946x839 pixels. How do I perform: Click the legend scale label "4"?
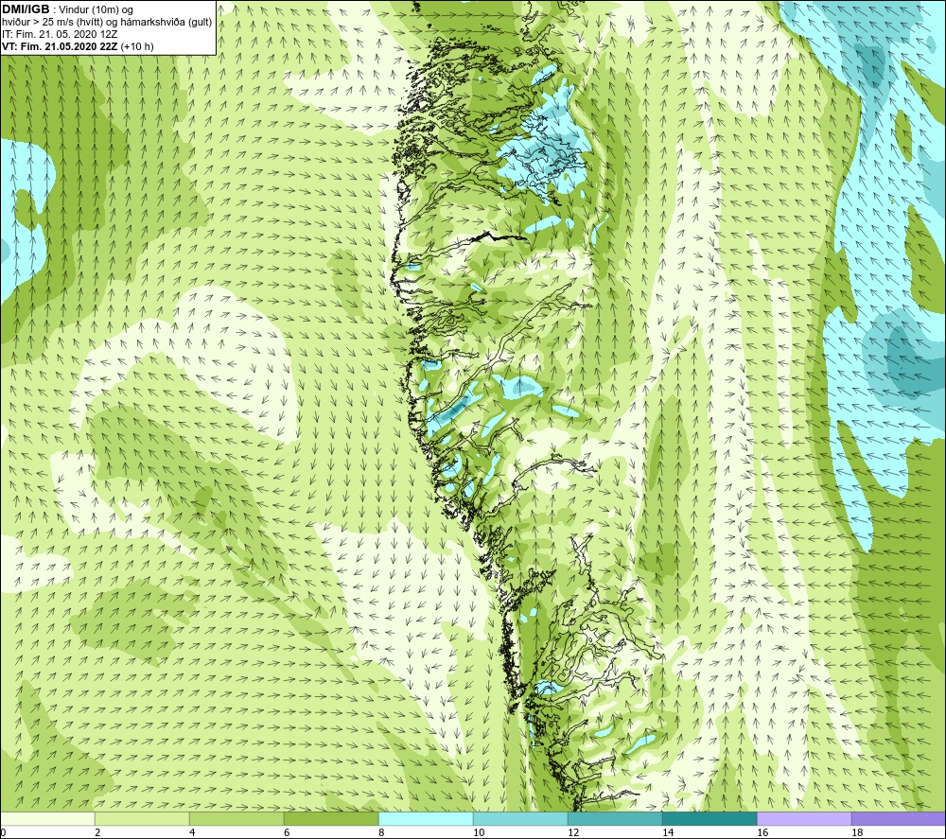click(192, 832)
